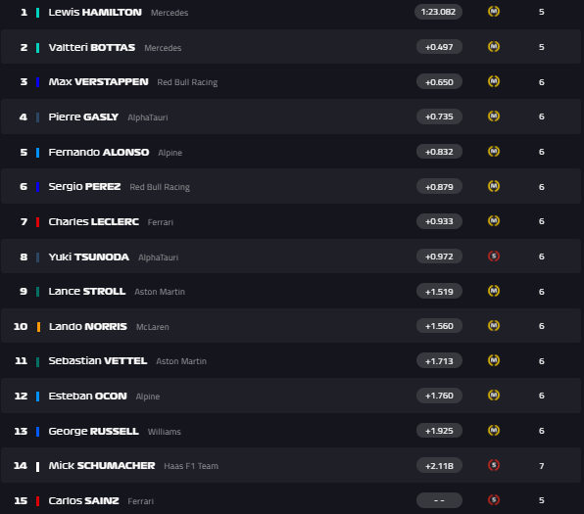Click Sebastian VETTEL position 11 row
Screen dimensions: 584x514
click(x=290, y=361)
